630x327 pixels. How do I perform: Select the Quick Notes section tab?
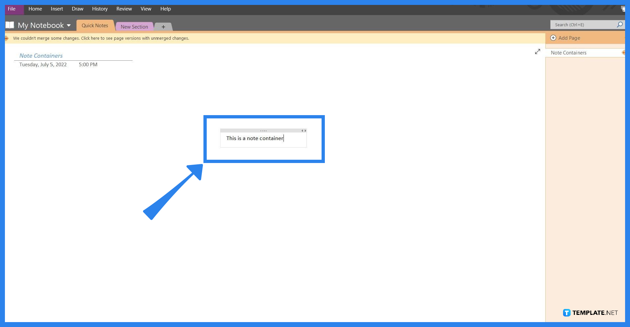(x=95, y=25)
